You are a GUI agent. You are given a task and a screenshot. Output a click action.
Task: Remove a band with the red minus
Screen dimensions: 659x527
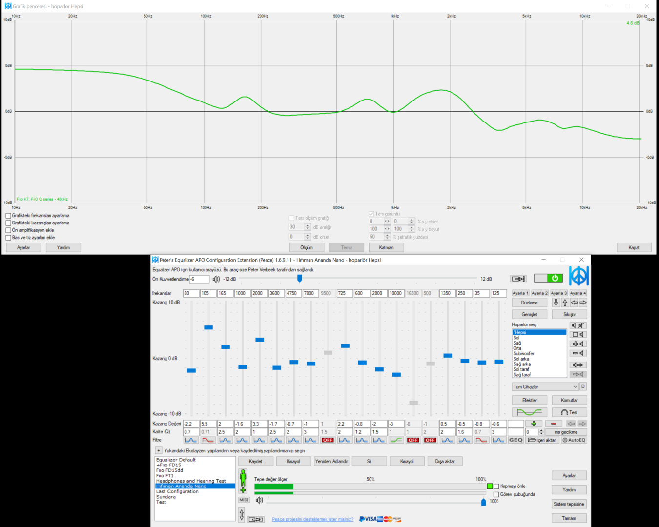pyautogui.click(x=554, y=424)
